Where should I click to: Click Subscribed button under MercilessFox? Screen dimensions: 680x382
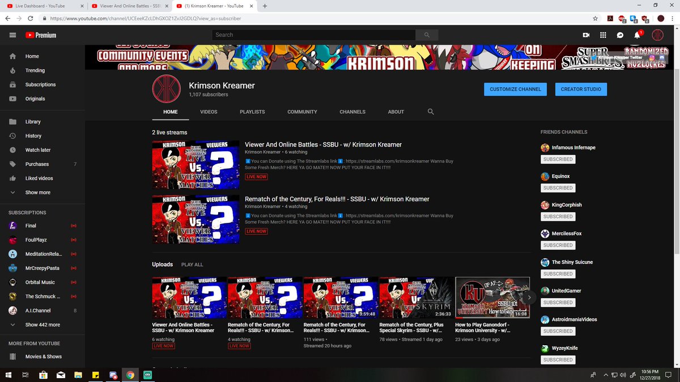click(558, 245)
